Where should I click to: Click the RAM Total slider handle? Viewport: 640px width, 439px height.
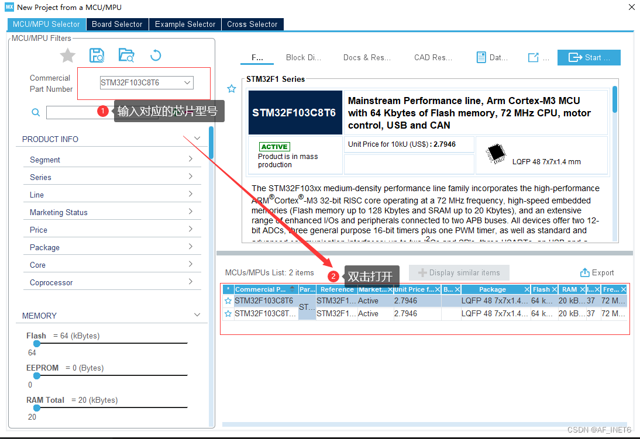[x=37, y=407]
